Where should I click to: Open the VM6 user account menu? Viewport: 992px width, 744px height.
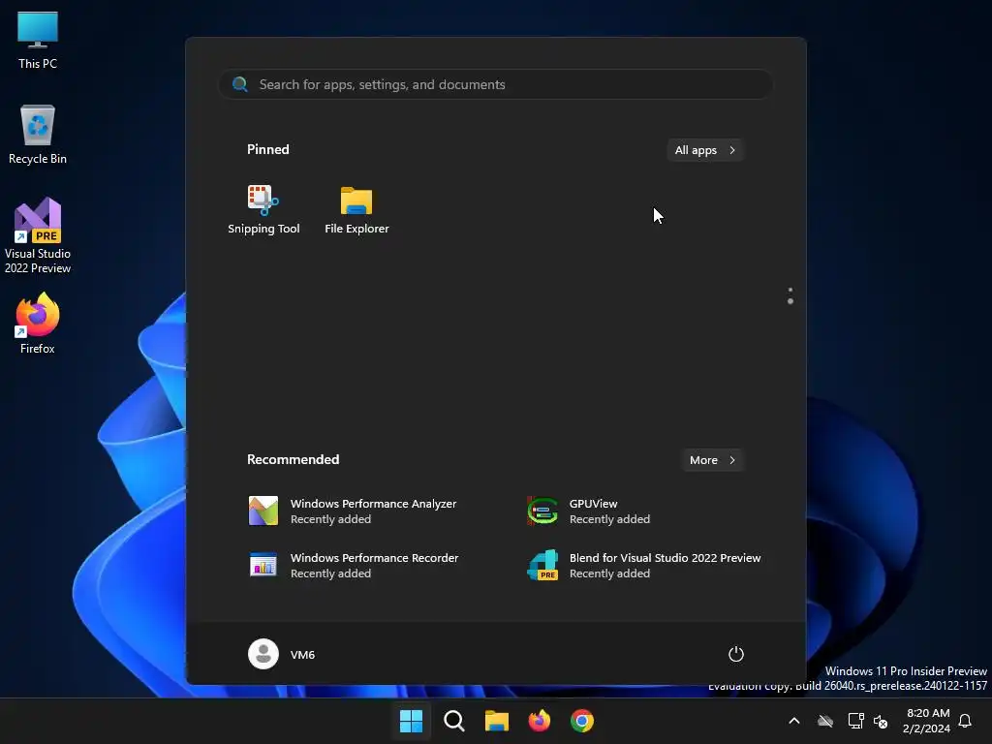282,654
